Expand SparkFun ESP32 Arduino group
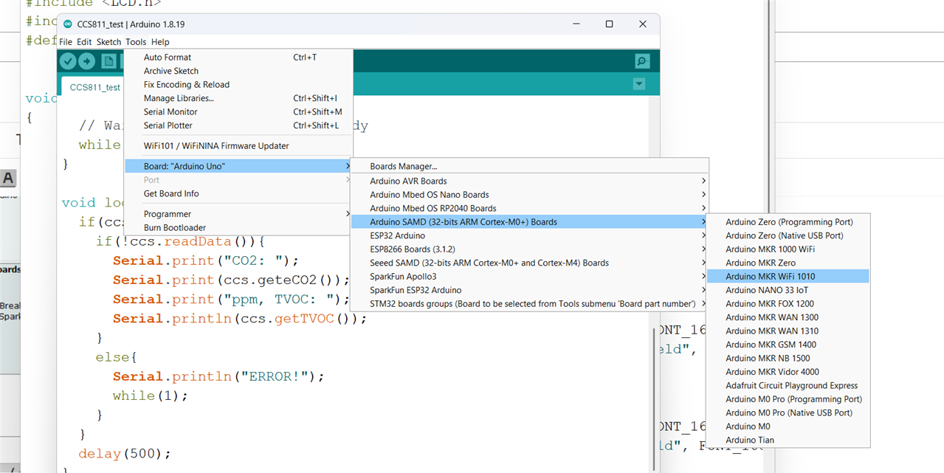This screenshot has width=944, height=473. 529,290
